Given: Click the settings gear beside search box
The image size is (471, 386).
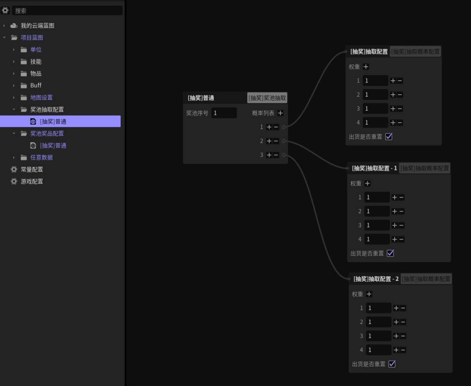Looking at the screenshot, I should (x=5, y=10).
